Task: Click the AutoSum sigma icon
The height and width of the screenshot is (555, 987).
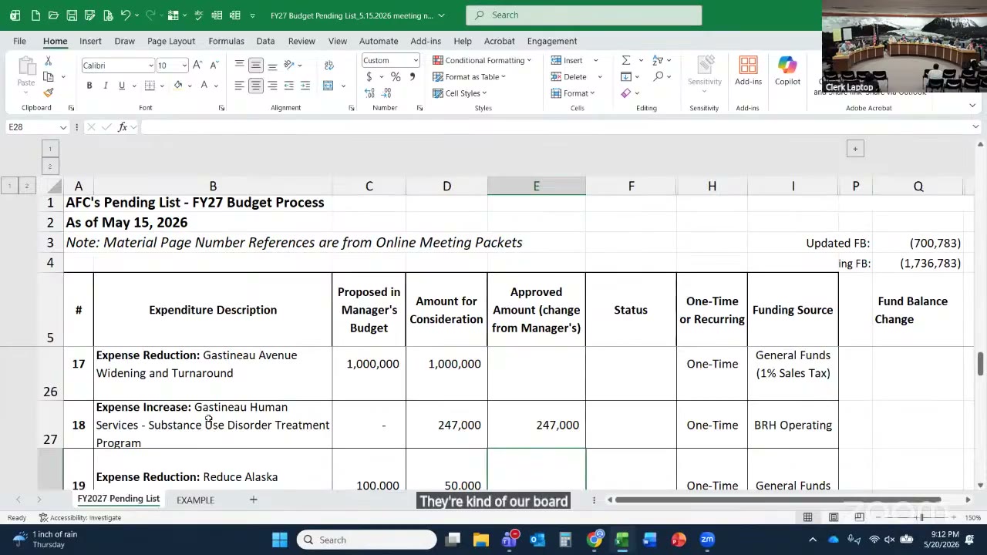Action: 626,60
